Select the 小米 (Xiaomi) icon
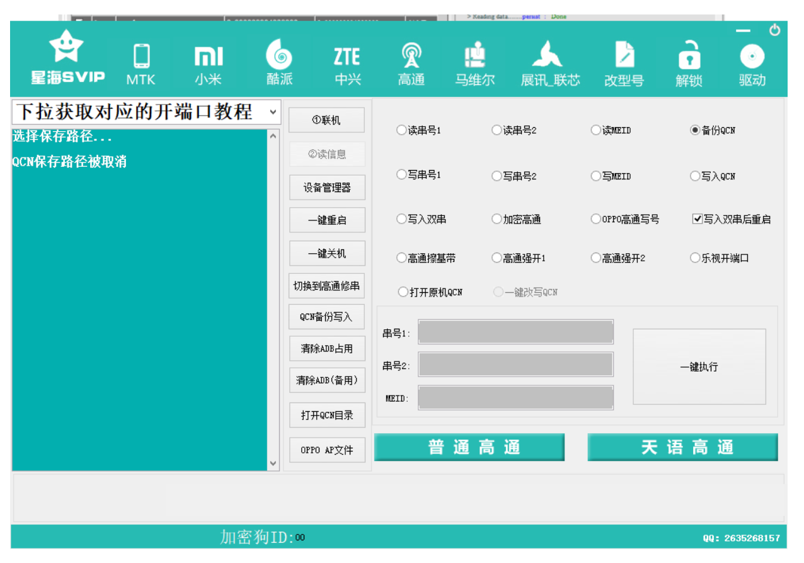The width and height of the screenshot is (804, 563). coord(208,64)
